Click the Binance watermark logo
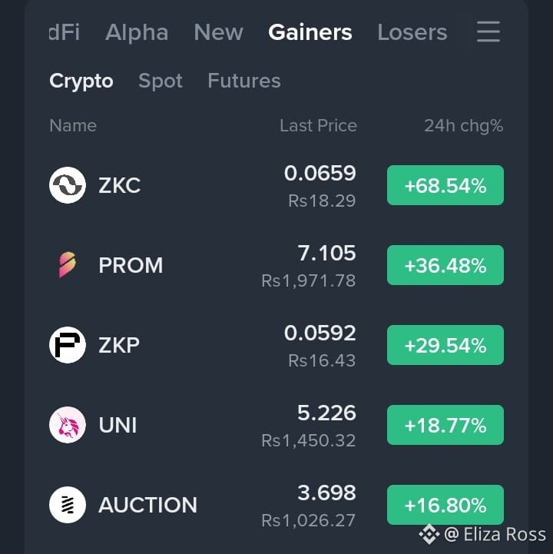This screenshot has height=554, width=553. pyautogui.click(x=429, y=534)
